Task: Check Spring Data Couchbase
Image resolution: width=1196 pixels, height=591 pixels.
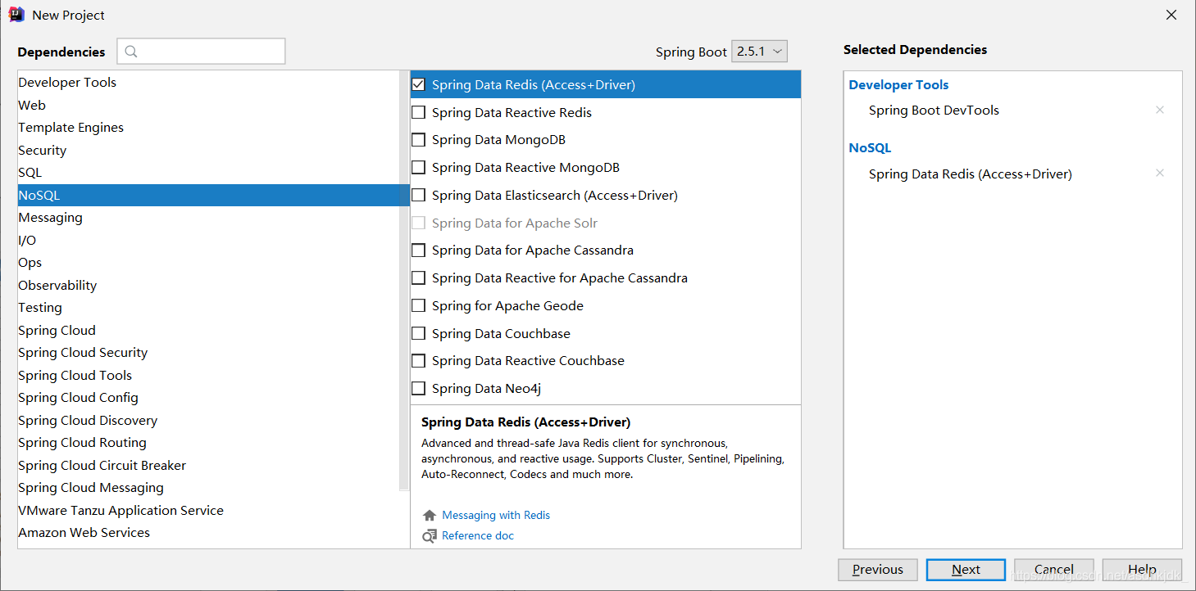Action: [419, 333]
